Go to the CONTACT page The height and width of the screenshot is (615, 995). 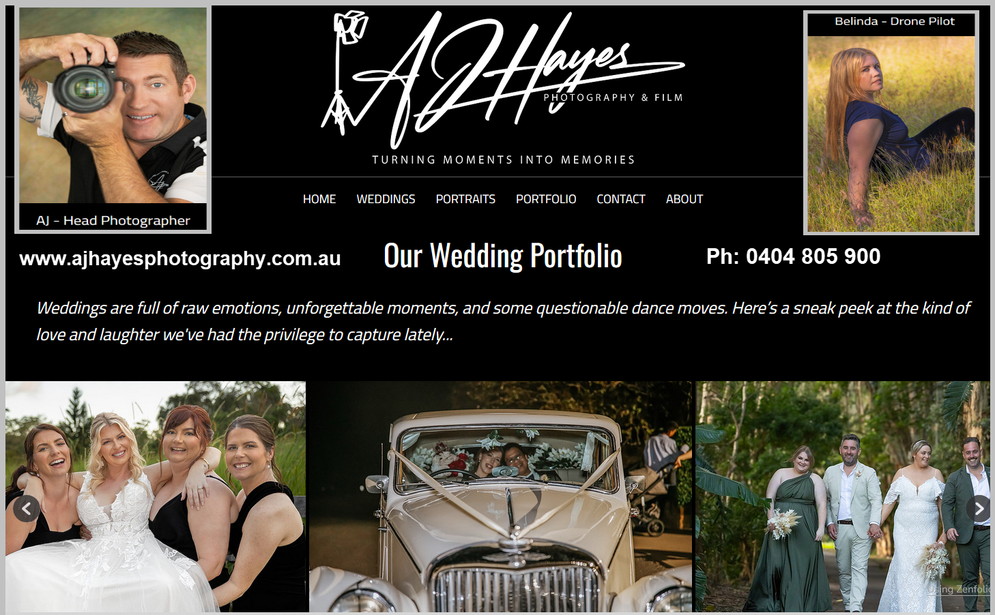point(621,199)
